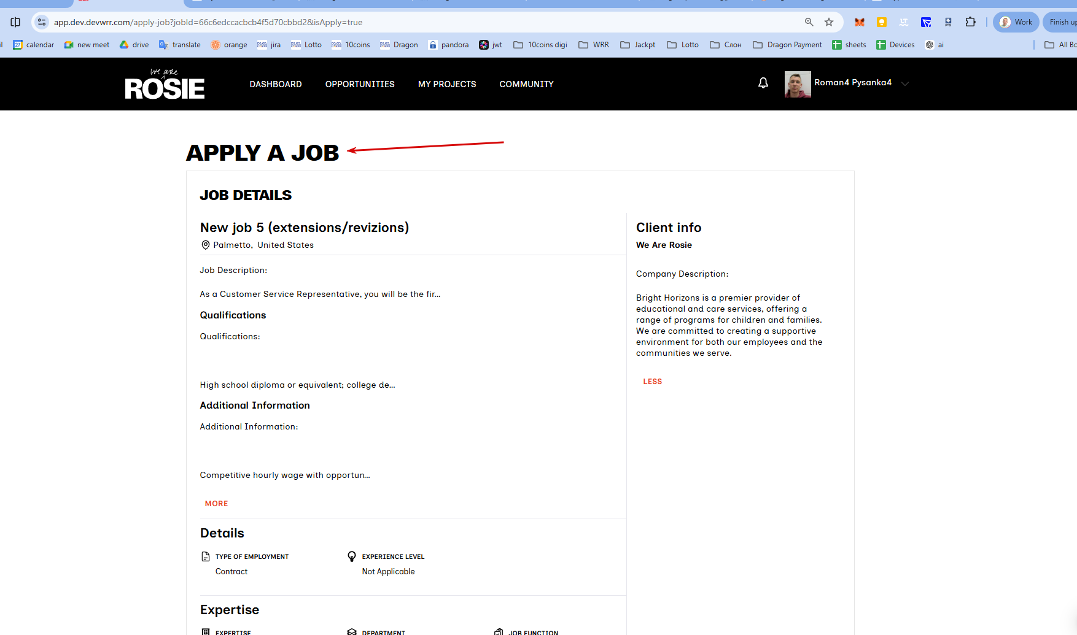The image size is (1077, 635).
Task: Open the ai bookmark
Action: click(935, 45)
